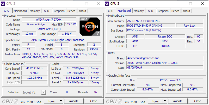Click Validate button in left window

point(73,101)
